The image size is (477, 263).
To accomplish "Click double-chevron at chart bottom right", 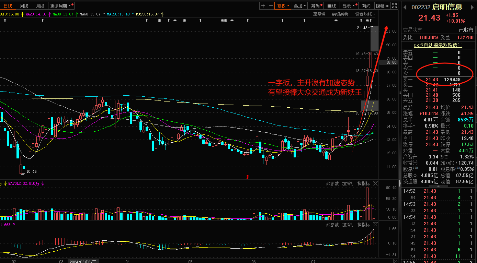I will tap(395, 261).
